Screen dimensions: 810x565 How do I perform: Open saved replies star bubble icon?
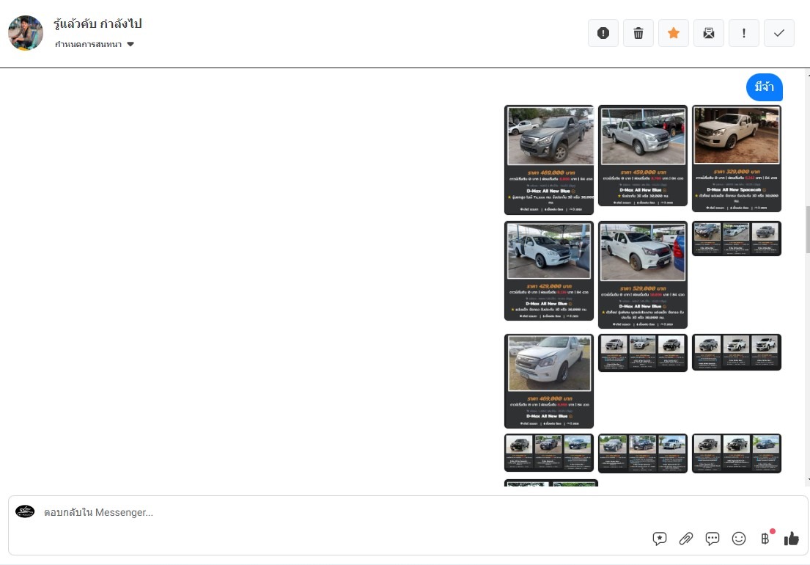click(x=660, y=539)
